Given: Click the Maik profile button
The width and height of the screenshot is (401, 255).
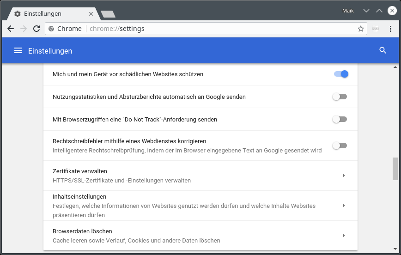Looking at the screenshot, I should pos(348,11).
